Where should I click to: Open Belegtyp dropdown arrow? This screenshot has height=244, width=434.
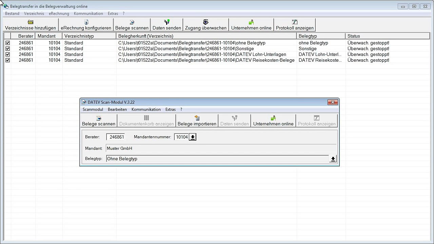coord(333,159)
